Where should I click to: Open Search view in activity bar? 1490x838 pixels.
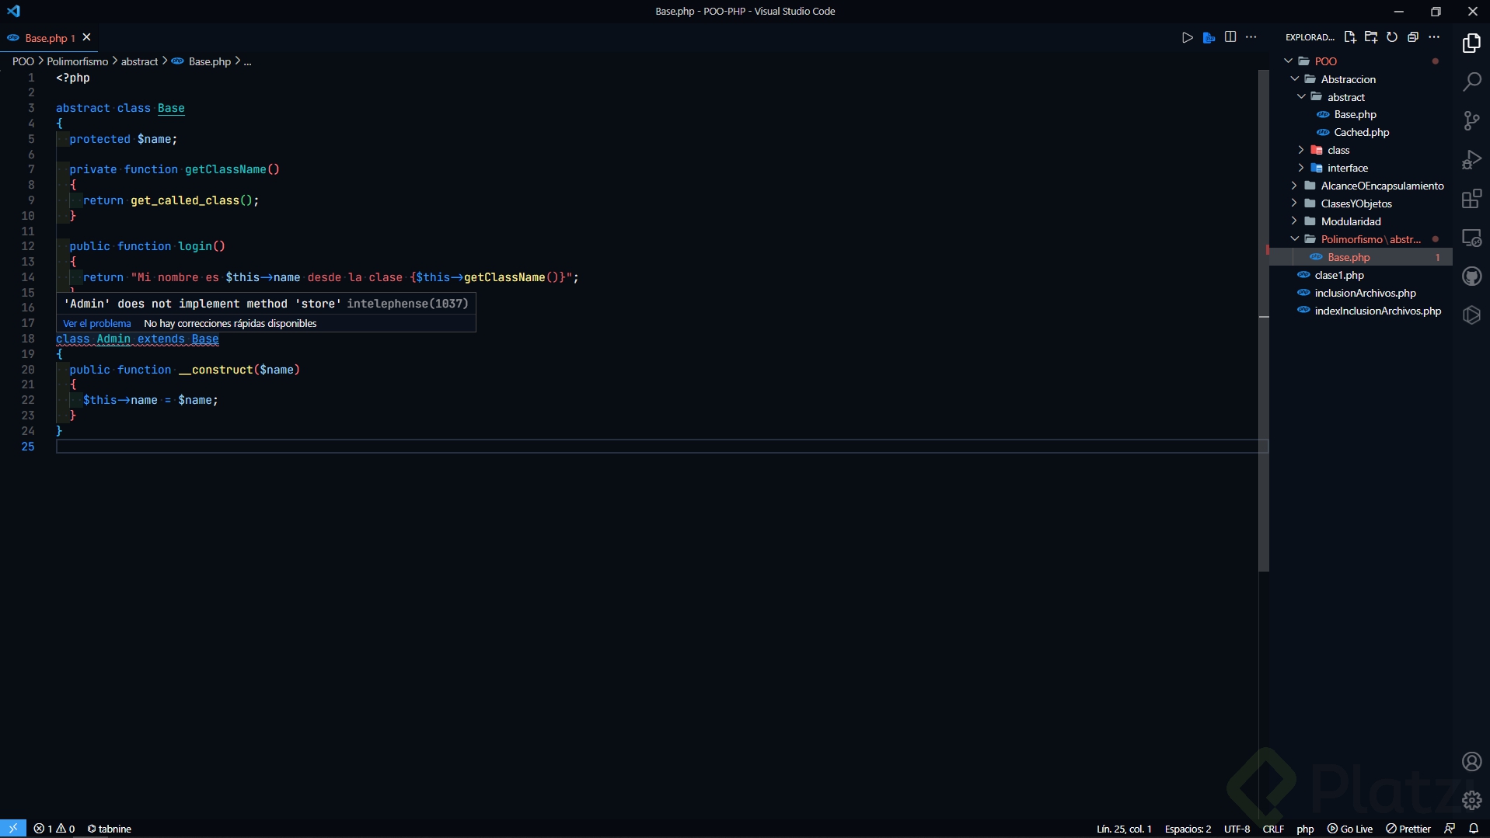[x=1471, y=82]
